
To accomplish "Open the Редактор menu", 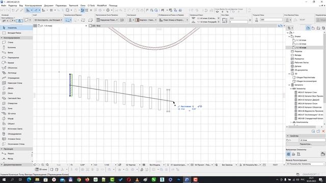I will (13, 6).
